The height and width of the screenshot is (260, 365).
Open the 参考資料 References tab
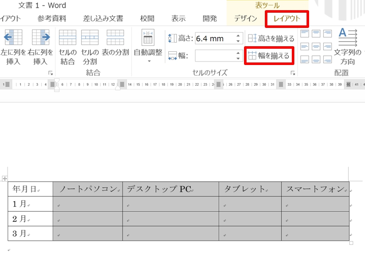[52, 18]
